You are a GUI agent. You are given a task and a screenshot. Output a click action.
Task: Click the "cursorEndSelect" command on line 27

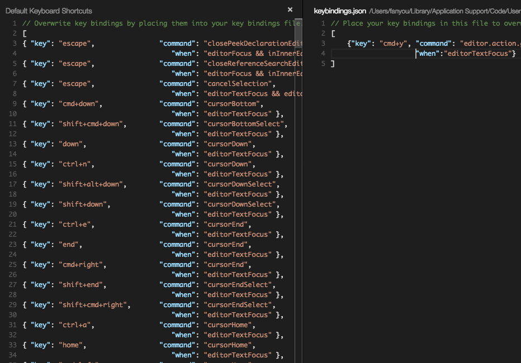click(239, 284)
